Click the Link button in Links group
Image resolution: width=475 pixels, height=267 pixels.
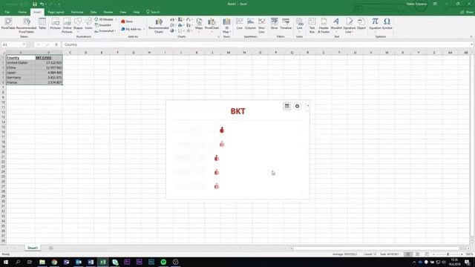click(x=299, y=24)
